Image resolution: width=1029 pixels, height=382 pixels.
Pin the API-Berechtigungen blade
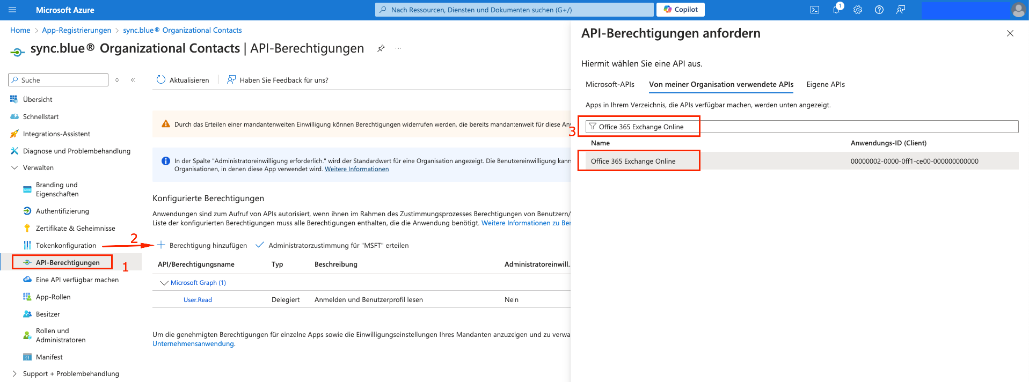click(x=381, y=48)
